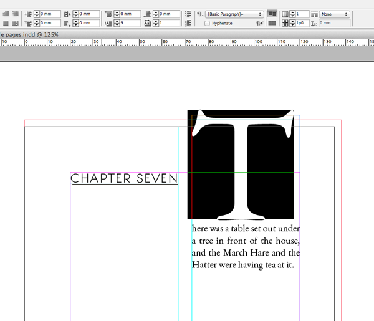Click the right indent icon
Screen dimensions: 374x321
point(67,14)
